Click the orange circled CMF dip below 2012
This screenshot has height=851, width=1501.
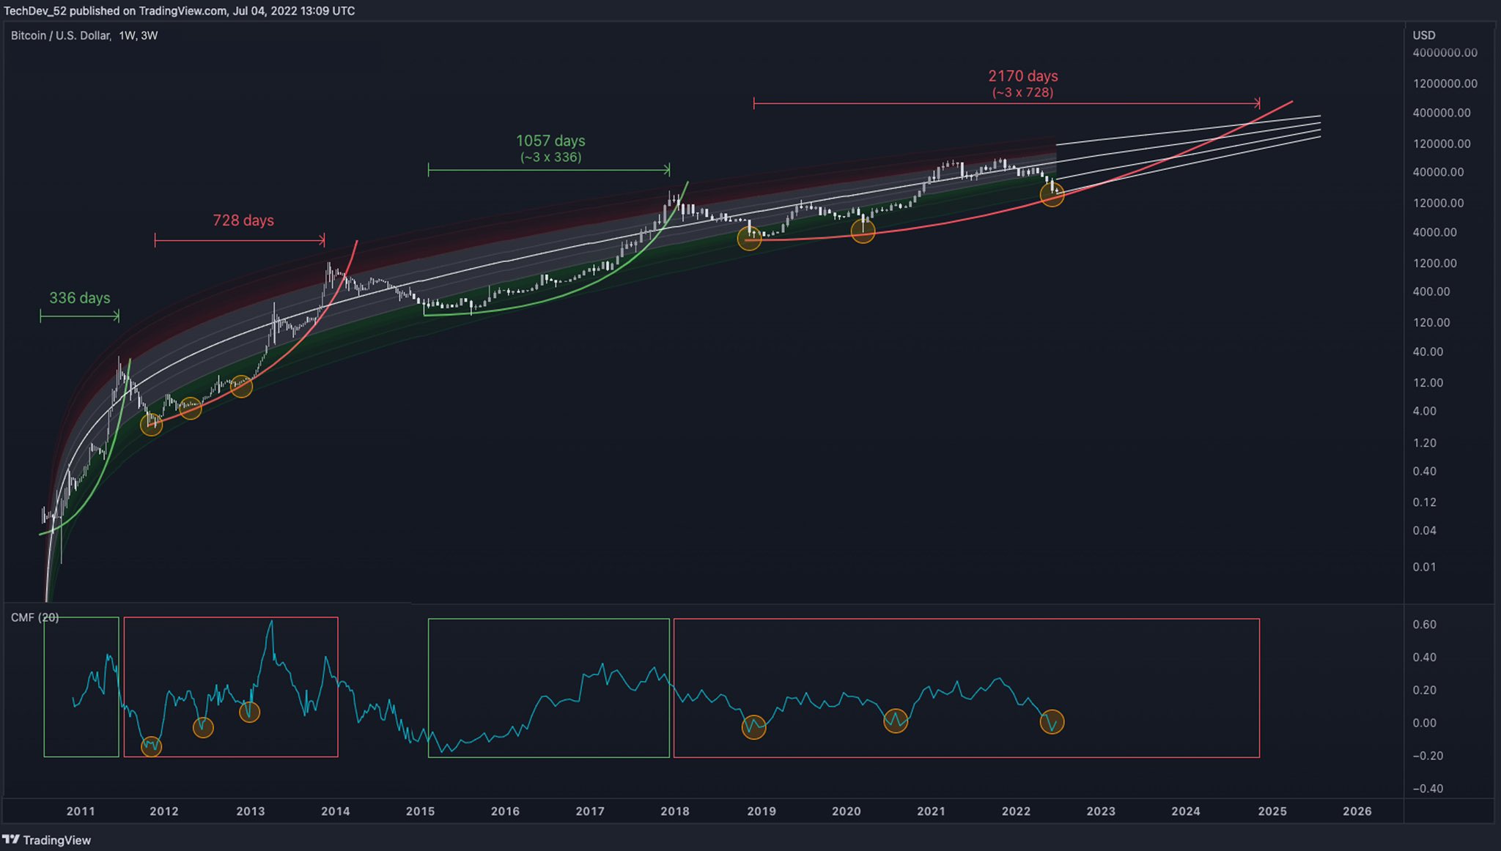tap(152, 747)
